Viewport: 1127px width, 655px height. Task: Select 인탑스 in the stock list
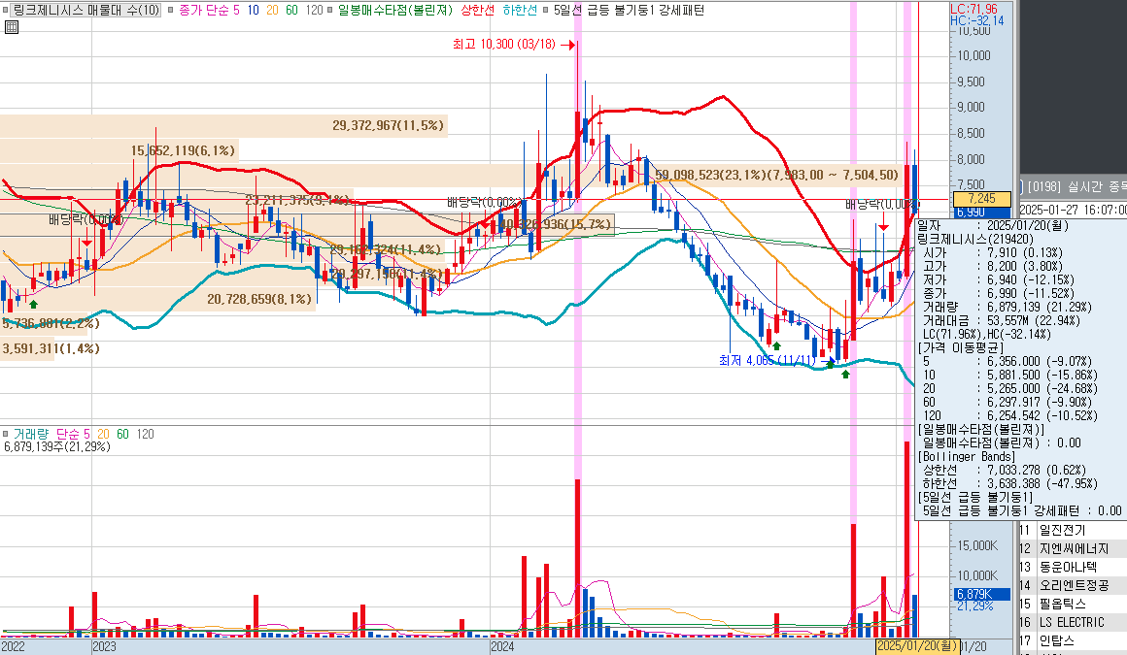pyautogui.click(x=1057, y=640)
